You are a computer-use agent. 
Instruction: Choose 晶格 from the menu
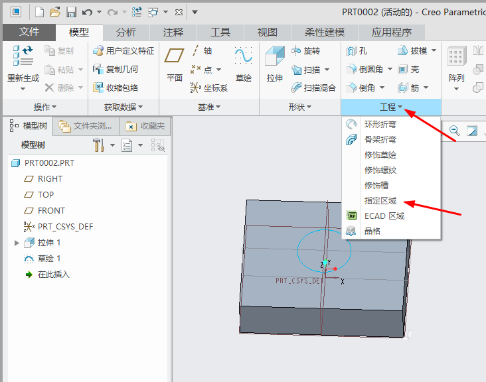[391, 231]
